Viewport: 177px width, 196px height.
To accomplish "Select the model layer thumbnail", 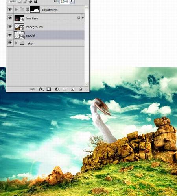I will click(x=19, y=35).
